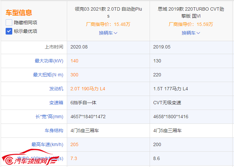234x167 pixels.
Task: Click the 车型信息 heading
Action: tap(19, 13)
